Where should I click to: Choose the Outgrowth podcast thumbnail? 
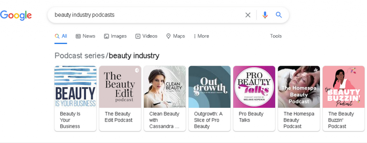click(x=209, y=87)
